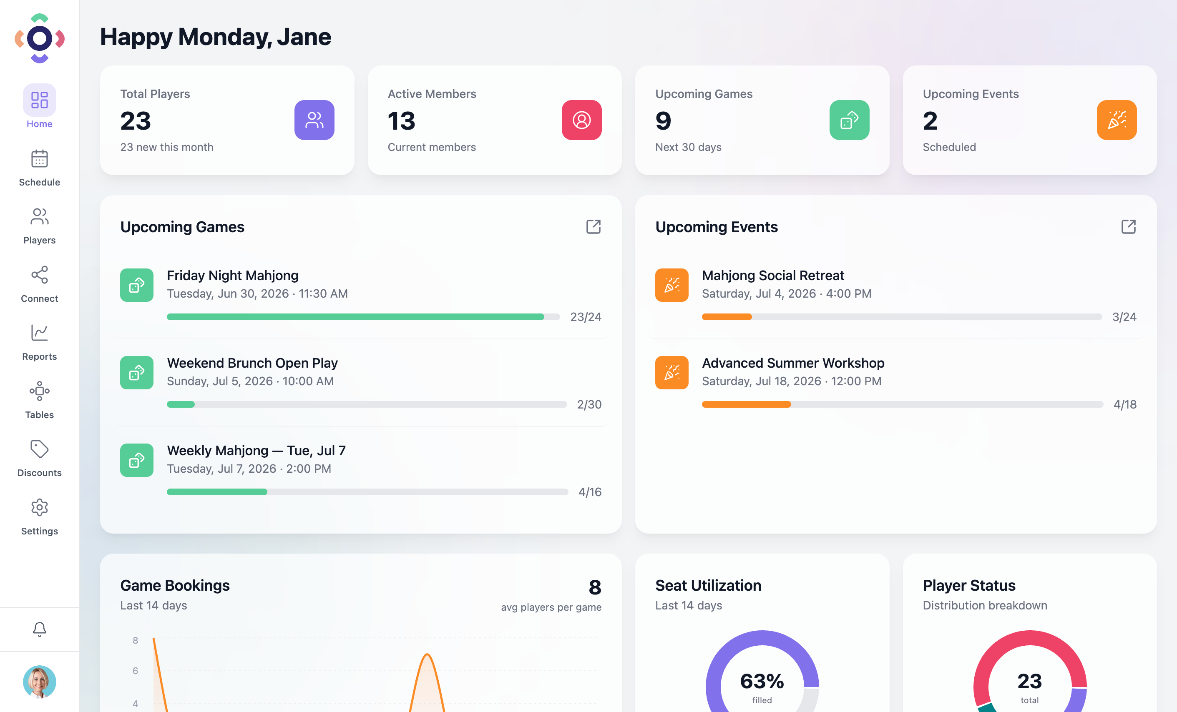Image resolution: width=1177 pixels, height=712 pixels.
Task: Open the Discounts tag icon
Action: (x=40, y=449)
